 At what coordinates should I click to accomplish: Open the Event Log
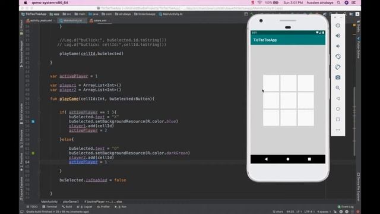(346, 207)
